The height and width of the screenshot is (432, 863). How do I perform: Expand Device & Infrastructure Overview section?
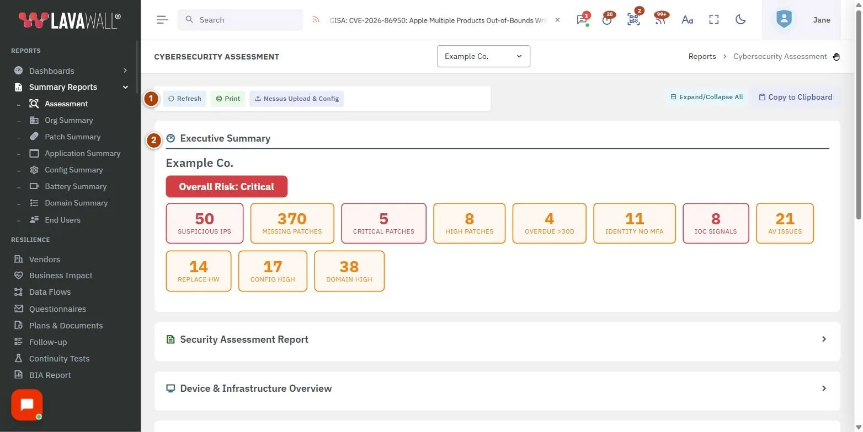click(x=497, y=388)
